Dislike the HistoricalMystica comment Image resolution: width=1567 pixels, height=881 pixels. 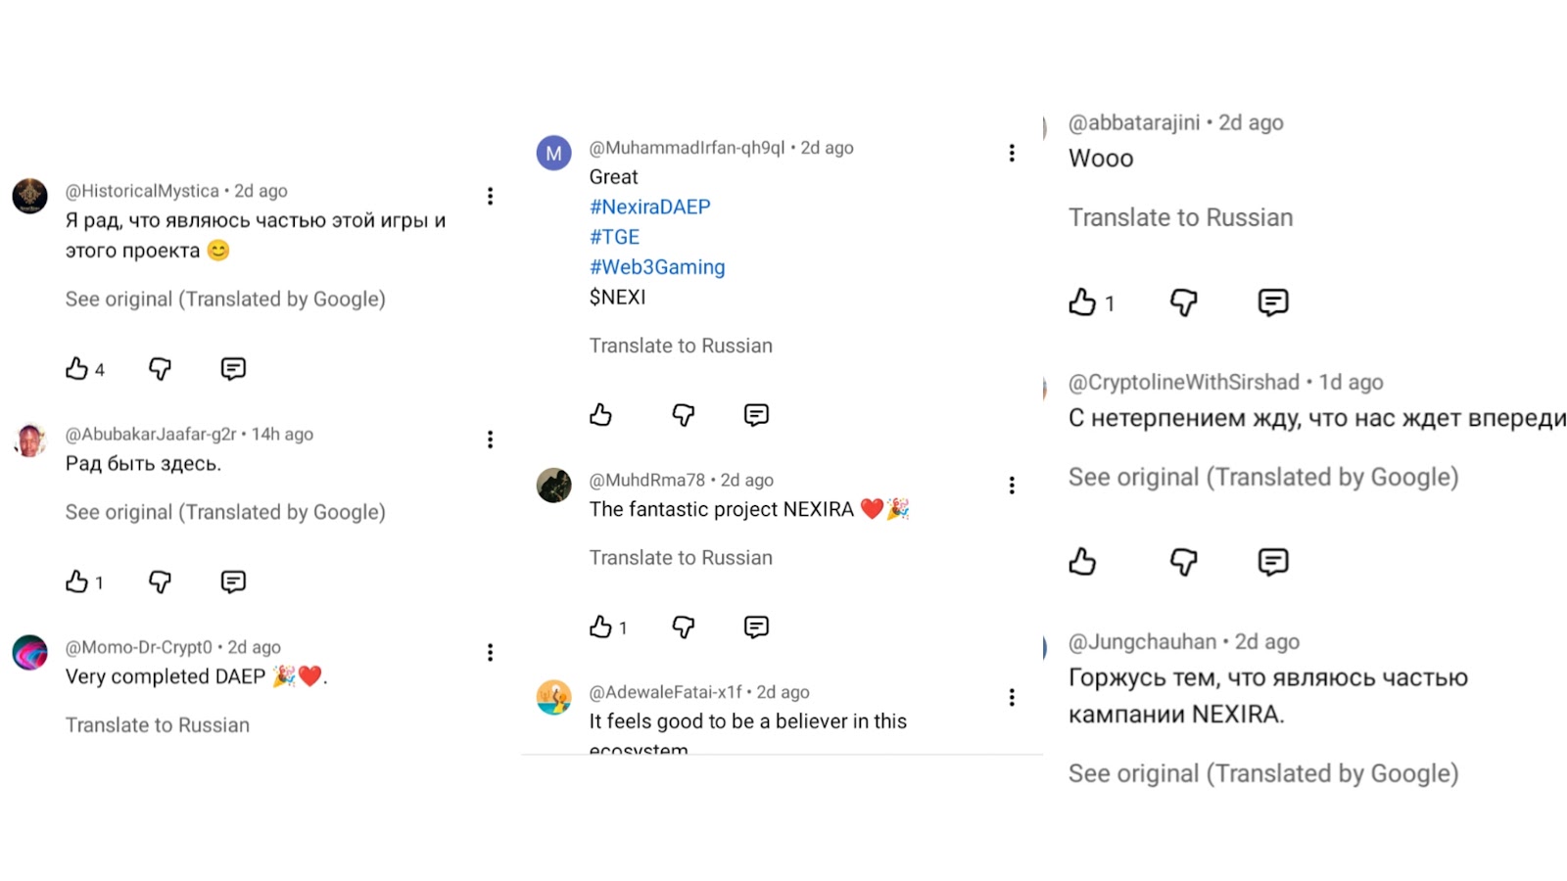click(x=160, y=369)
